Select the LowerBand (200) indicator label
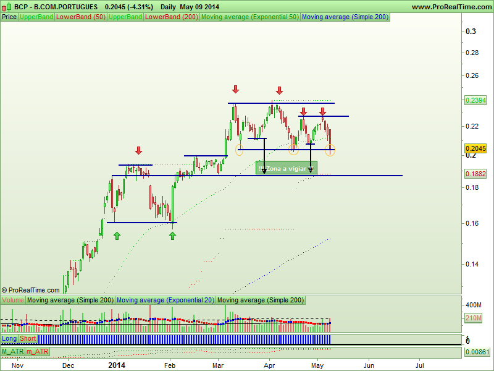Image resolution: width=494 pixels, height=371 pixels. [172, 17]
